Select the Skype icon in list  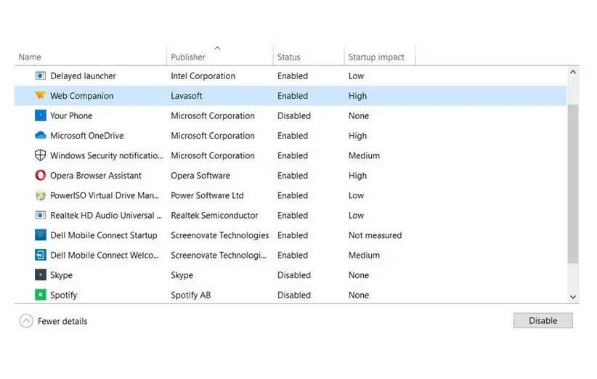pyautogui.click(x=41, y=275)
